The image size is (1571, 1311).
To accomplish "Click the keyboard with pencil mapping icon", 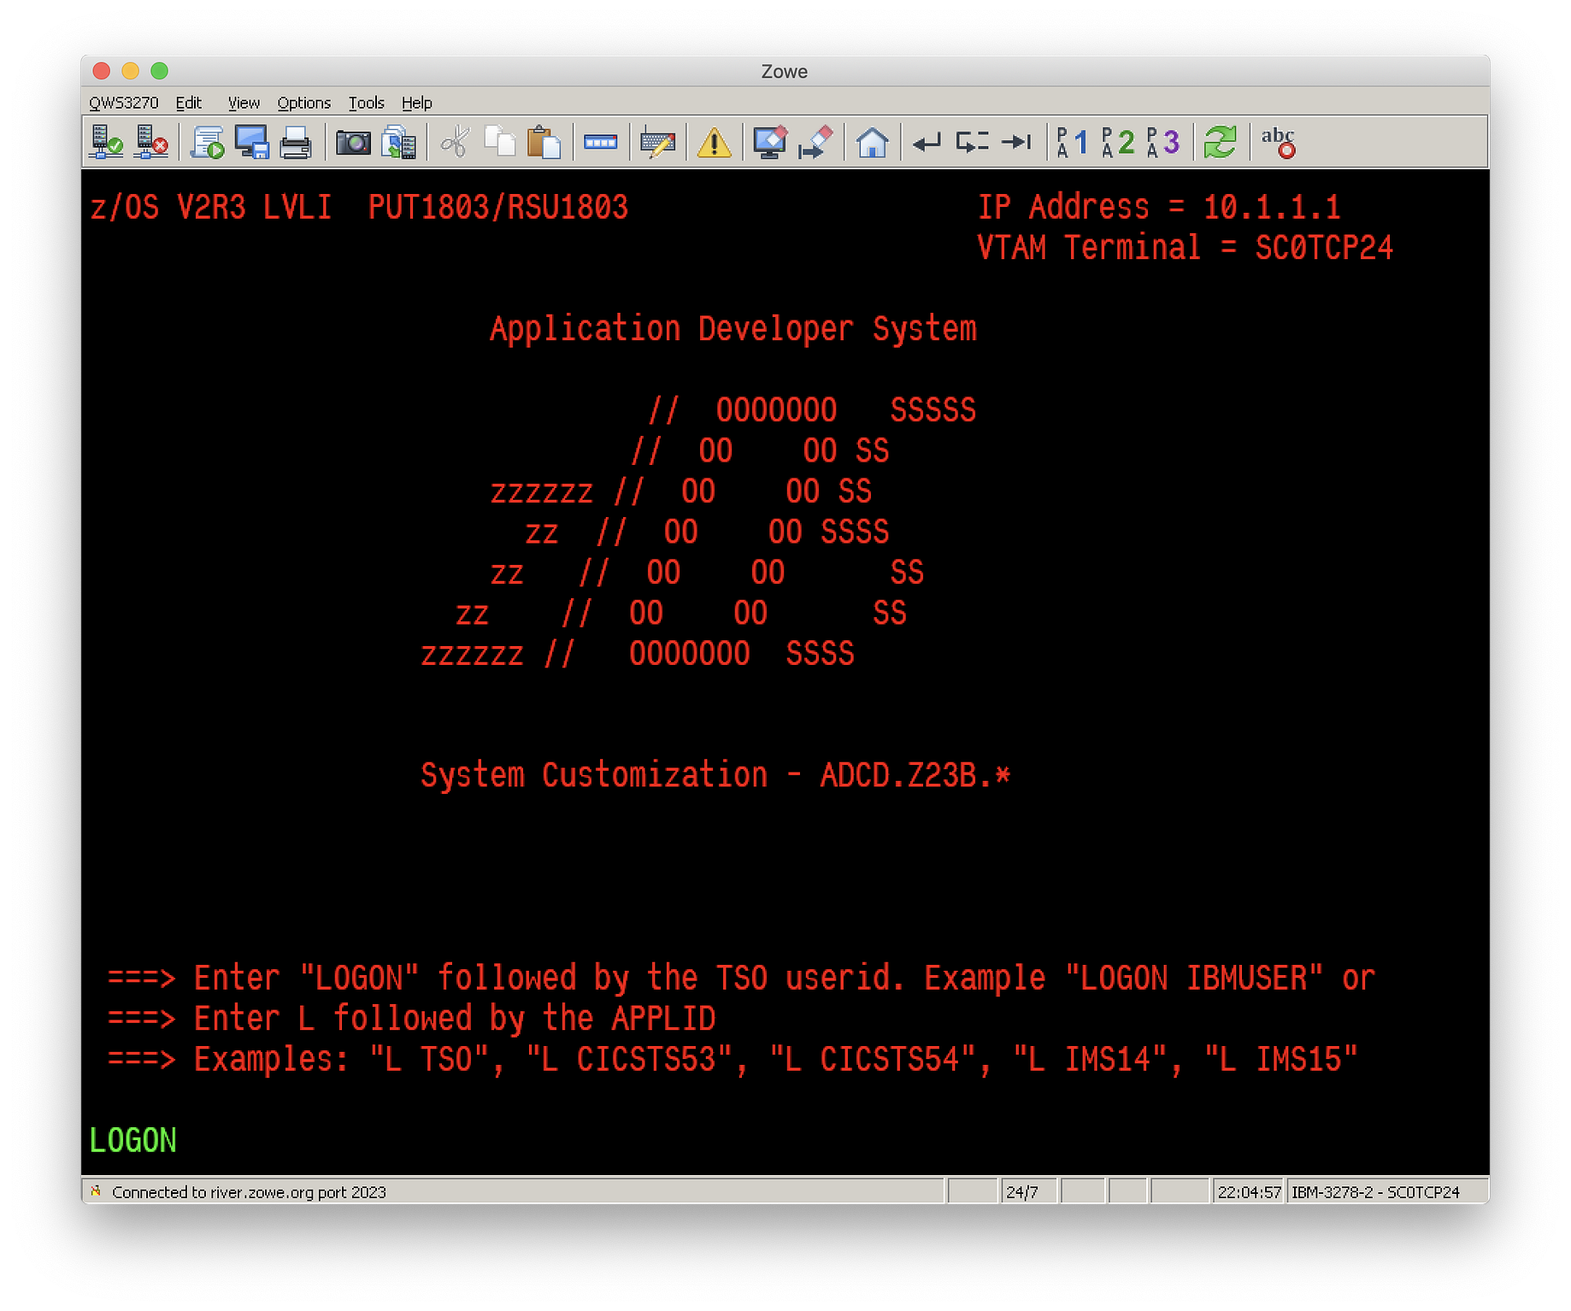I will coord(657,142).
